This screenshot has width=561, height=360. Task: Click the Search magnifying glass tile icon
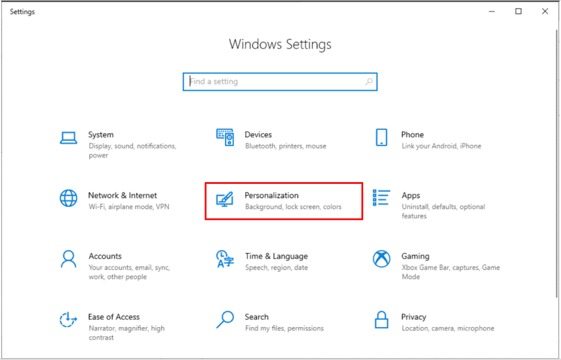pos(225,319)
